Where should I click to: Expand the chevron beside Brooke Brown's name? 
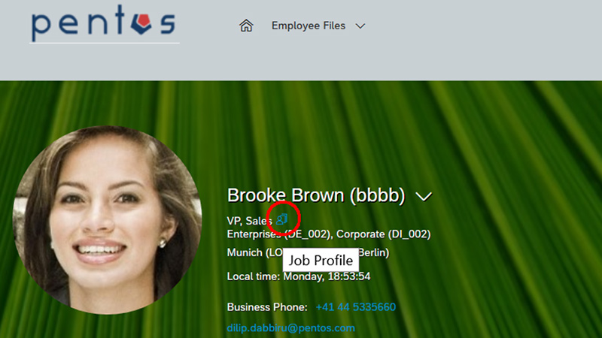(424, 197)
